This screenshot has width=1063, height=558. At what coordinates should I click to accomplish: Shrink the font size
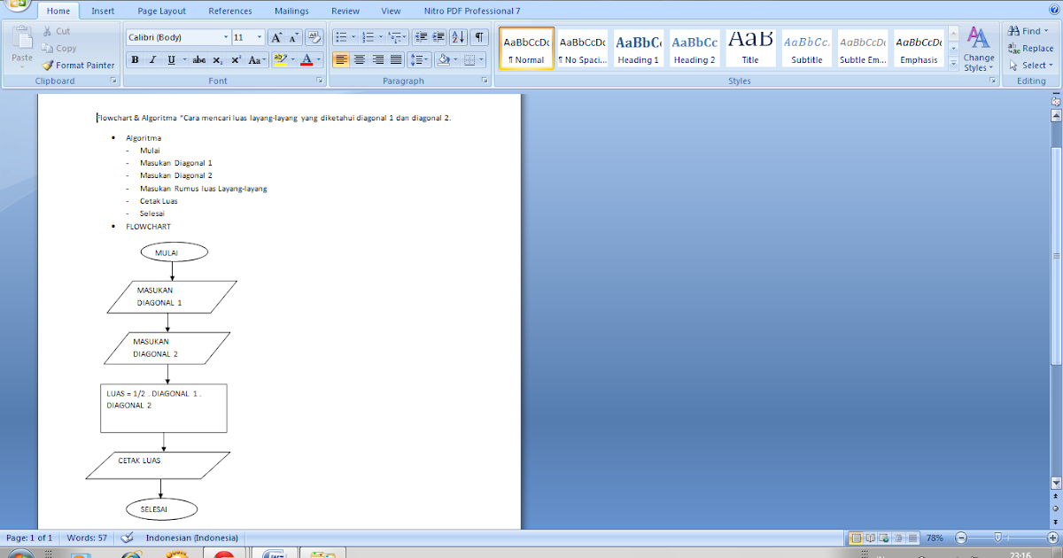click(x=294, y=37)
